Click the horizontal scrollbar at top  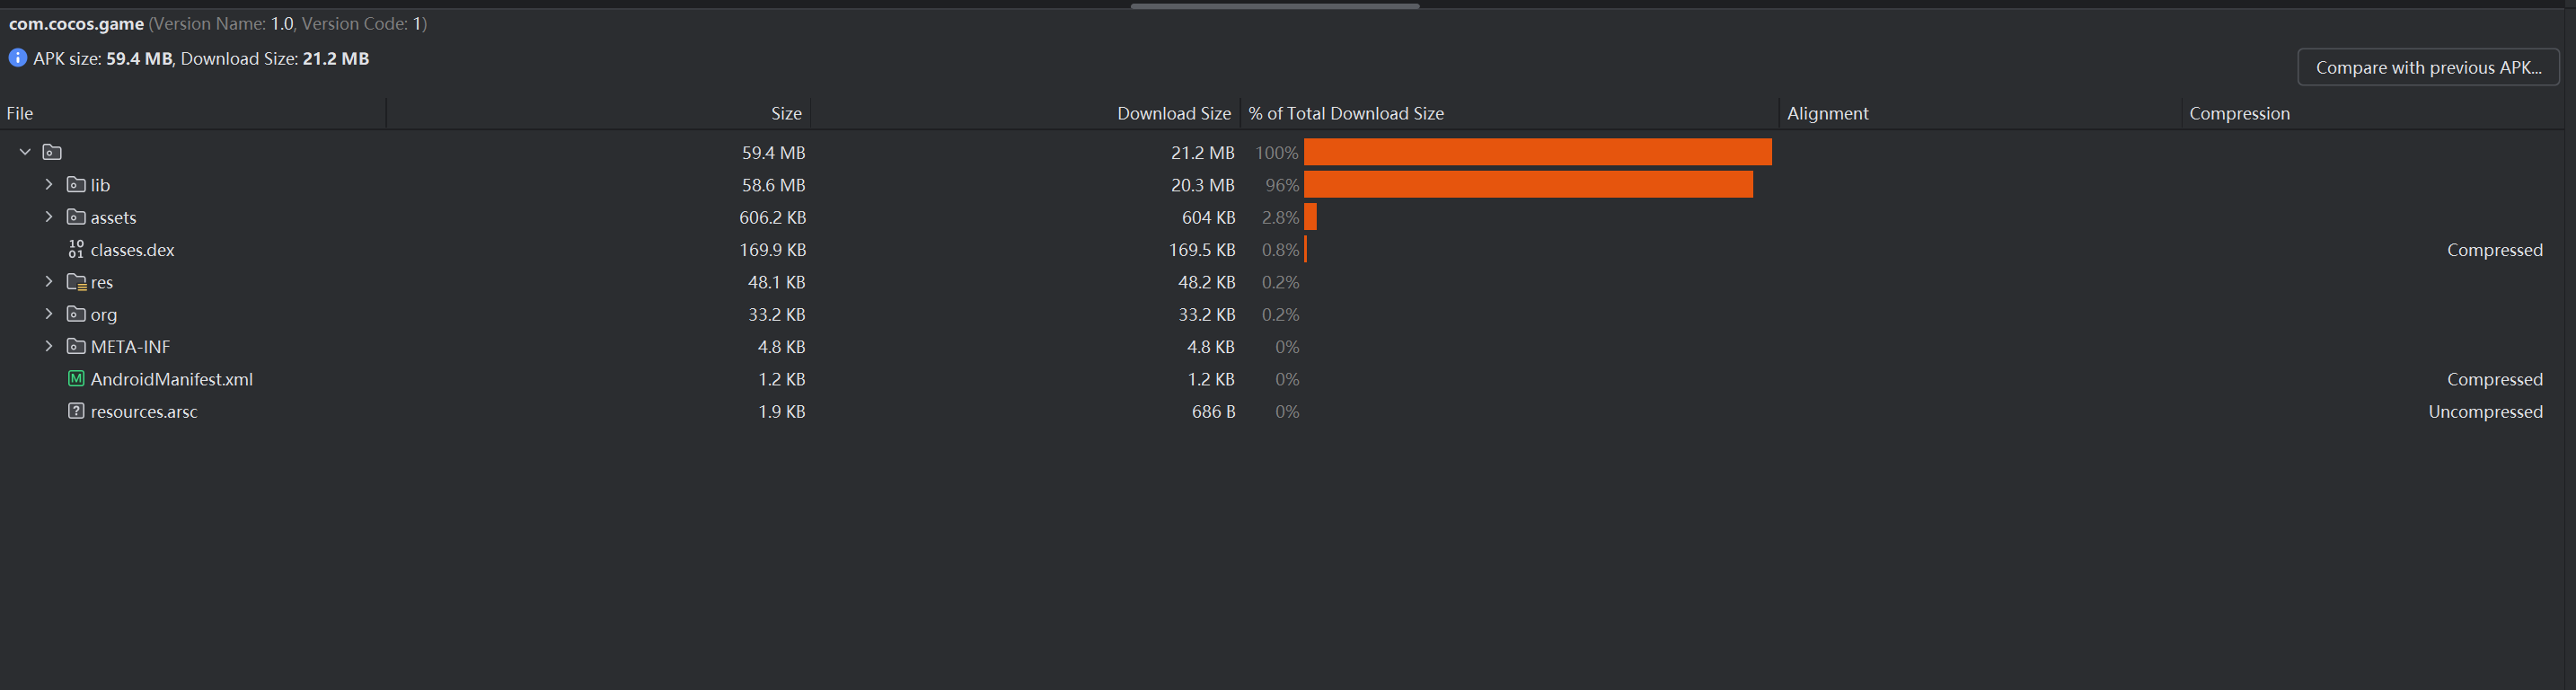[x=1274, y=6]
